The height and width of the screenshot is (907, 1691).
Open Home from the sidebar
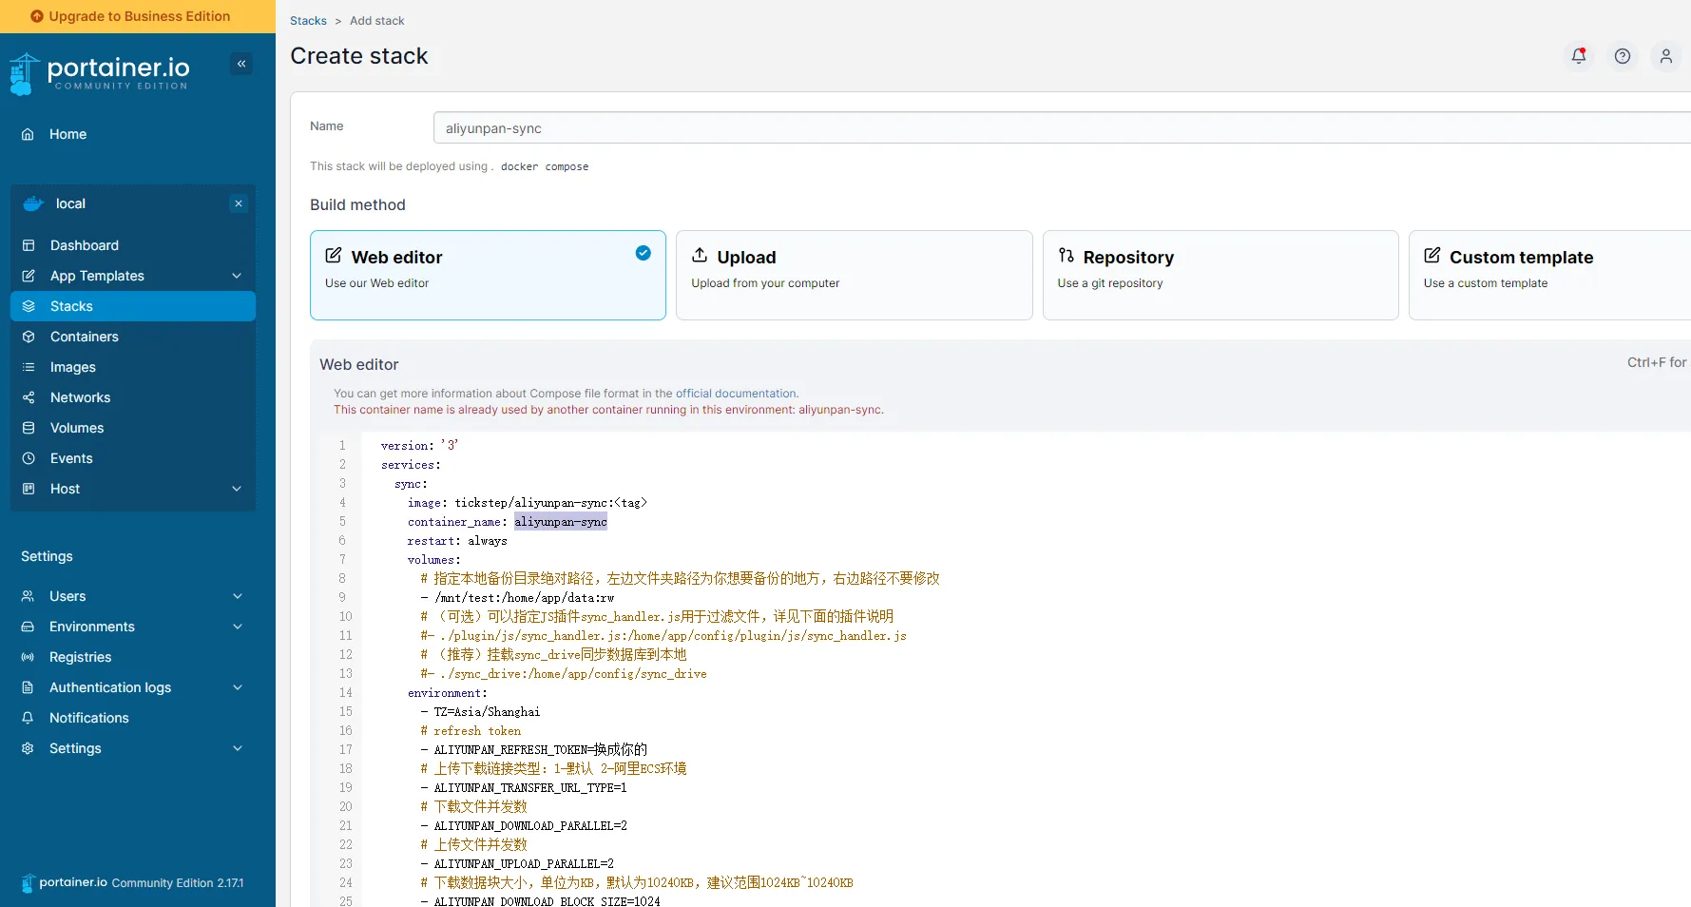click(133, 134)
